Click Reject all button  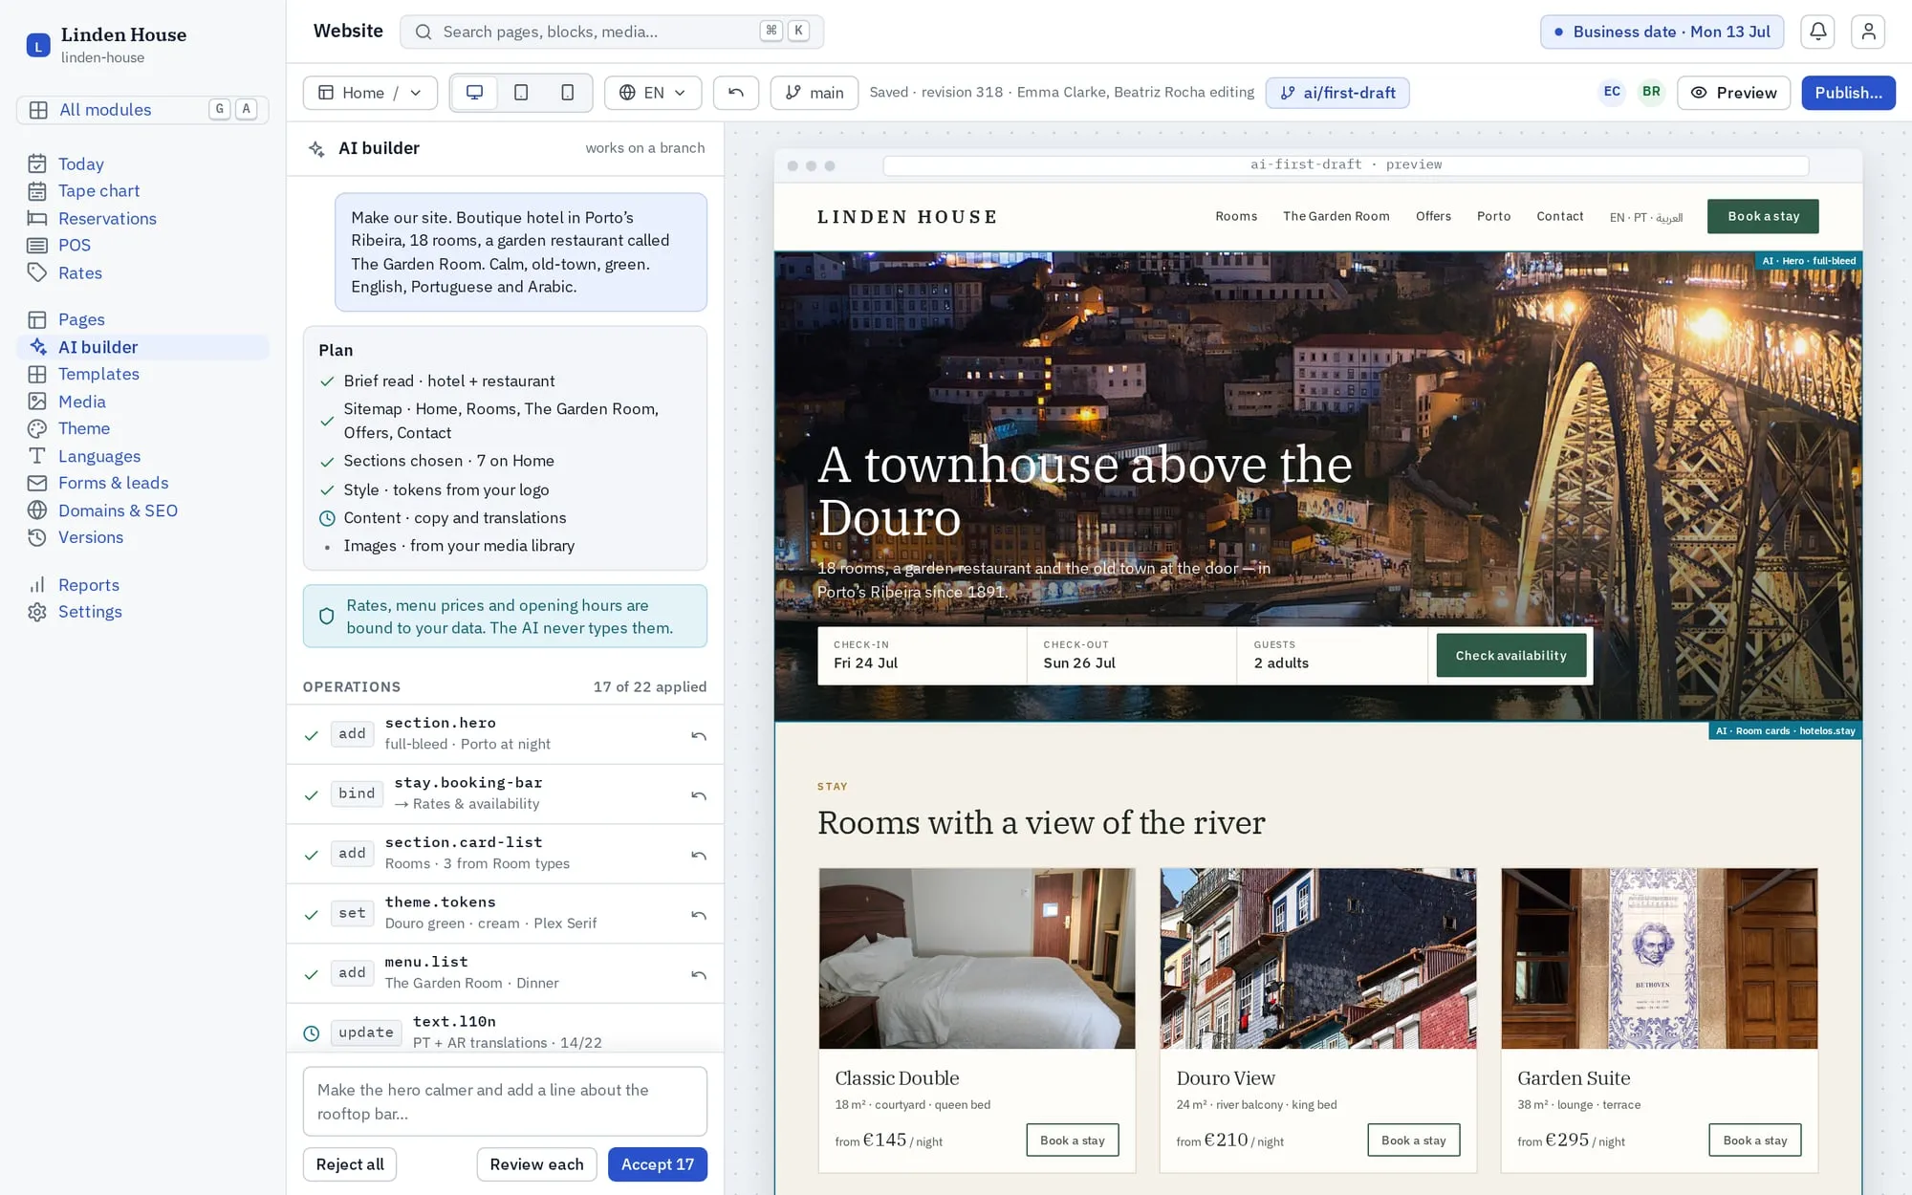(x=350, y=1164)
